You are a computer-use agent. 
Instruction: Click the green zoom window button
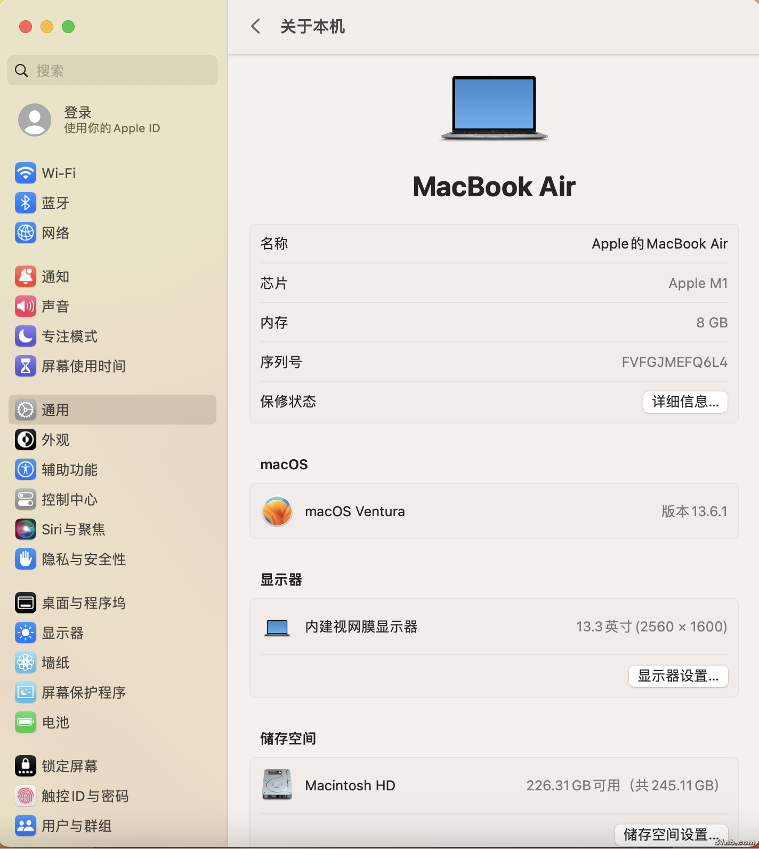[x=68, y=27]
